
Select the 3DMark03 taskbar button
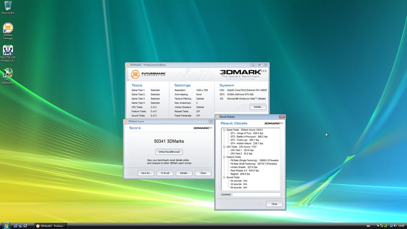coord(50,226)
